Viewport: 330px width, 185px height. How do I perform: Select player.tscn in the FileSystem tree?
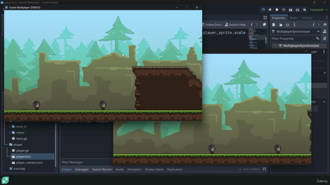coord(32,156)
